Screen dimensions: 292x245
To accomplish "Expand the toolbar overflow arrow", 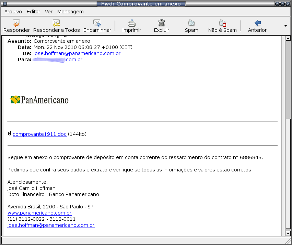I will pyautogui.click(x=285, y=26).
